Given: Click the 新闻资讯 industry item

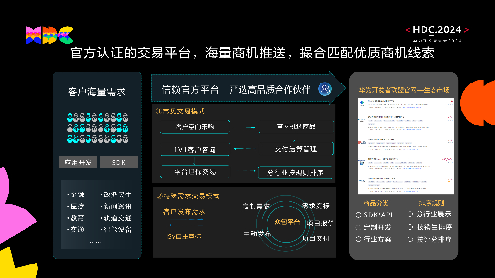Looking at the screenshot, I should (116, 207).
